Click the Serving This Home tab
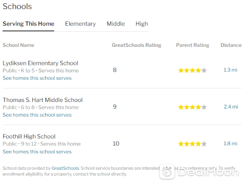The image size is (247, 185). click(28, 24)
